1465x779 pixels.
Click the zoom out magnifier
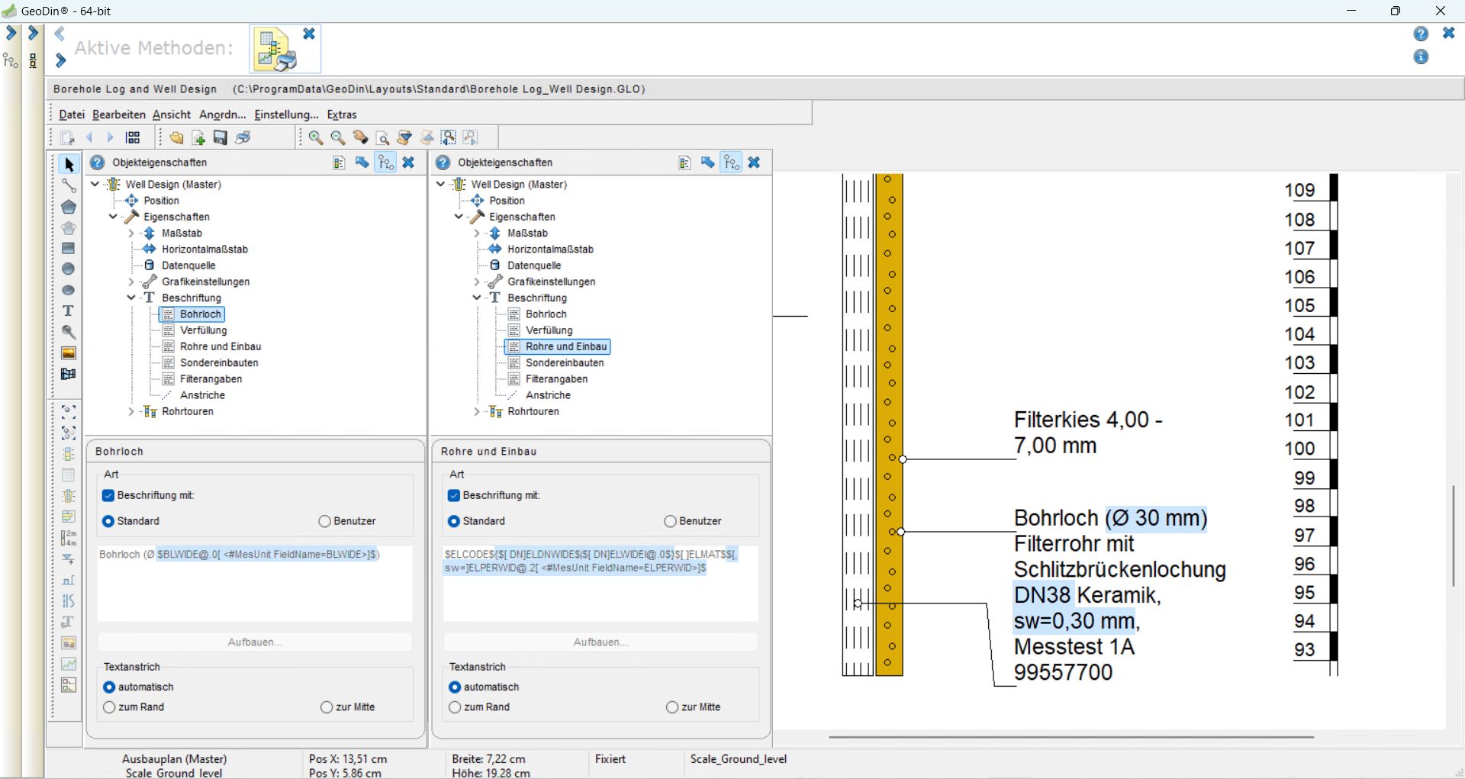(x=338, y=137)
